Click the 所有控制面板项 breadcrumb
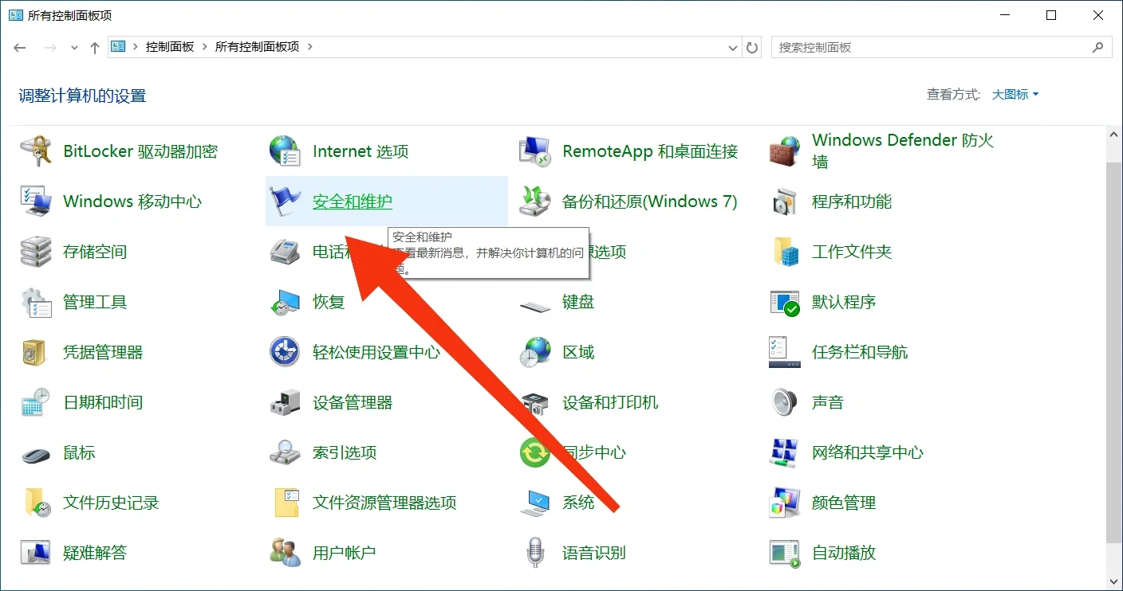The width and height of the screenshot is (1123, 591). pos(258,47)
